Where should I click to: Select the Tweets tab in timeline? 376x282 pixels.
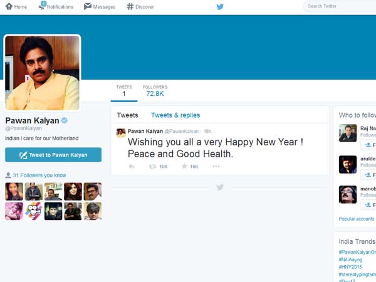coord(127,115)
